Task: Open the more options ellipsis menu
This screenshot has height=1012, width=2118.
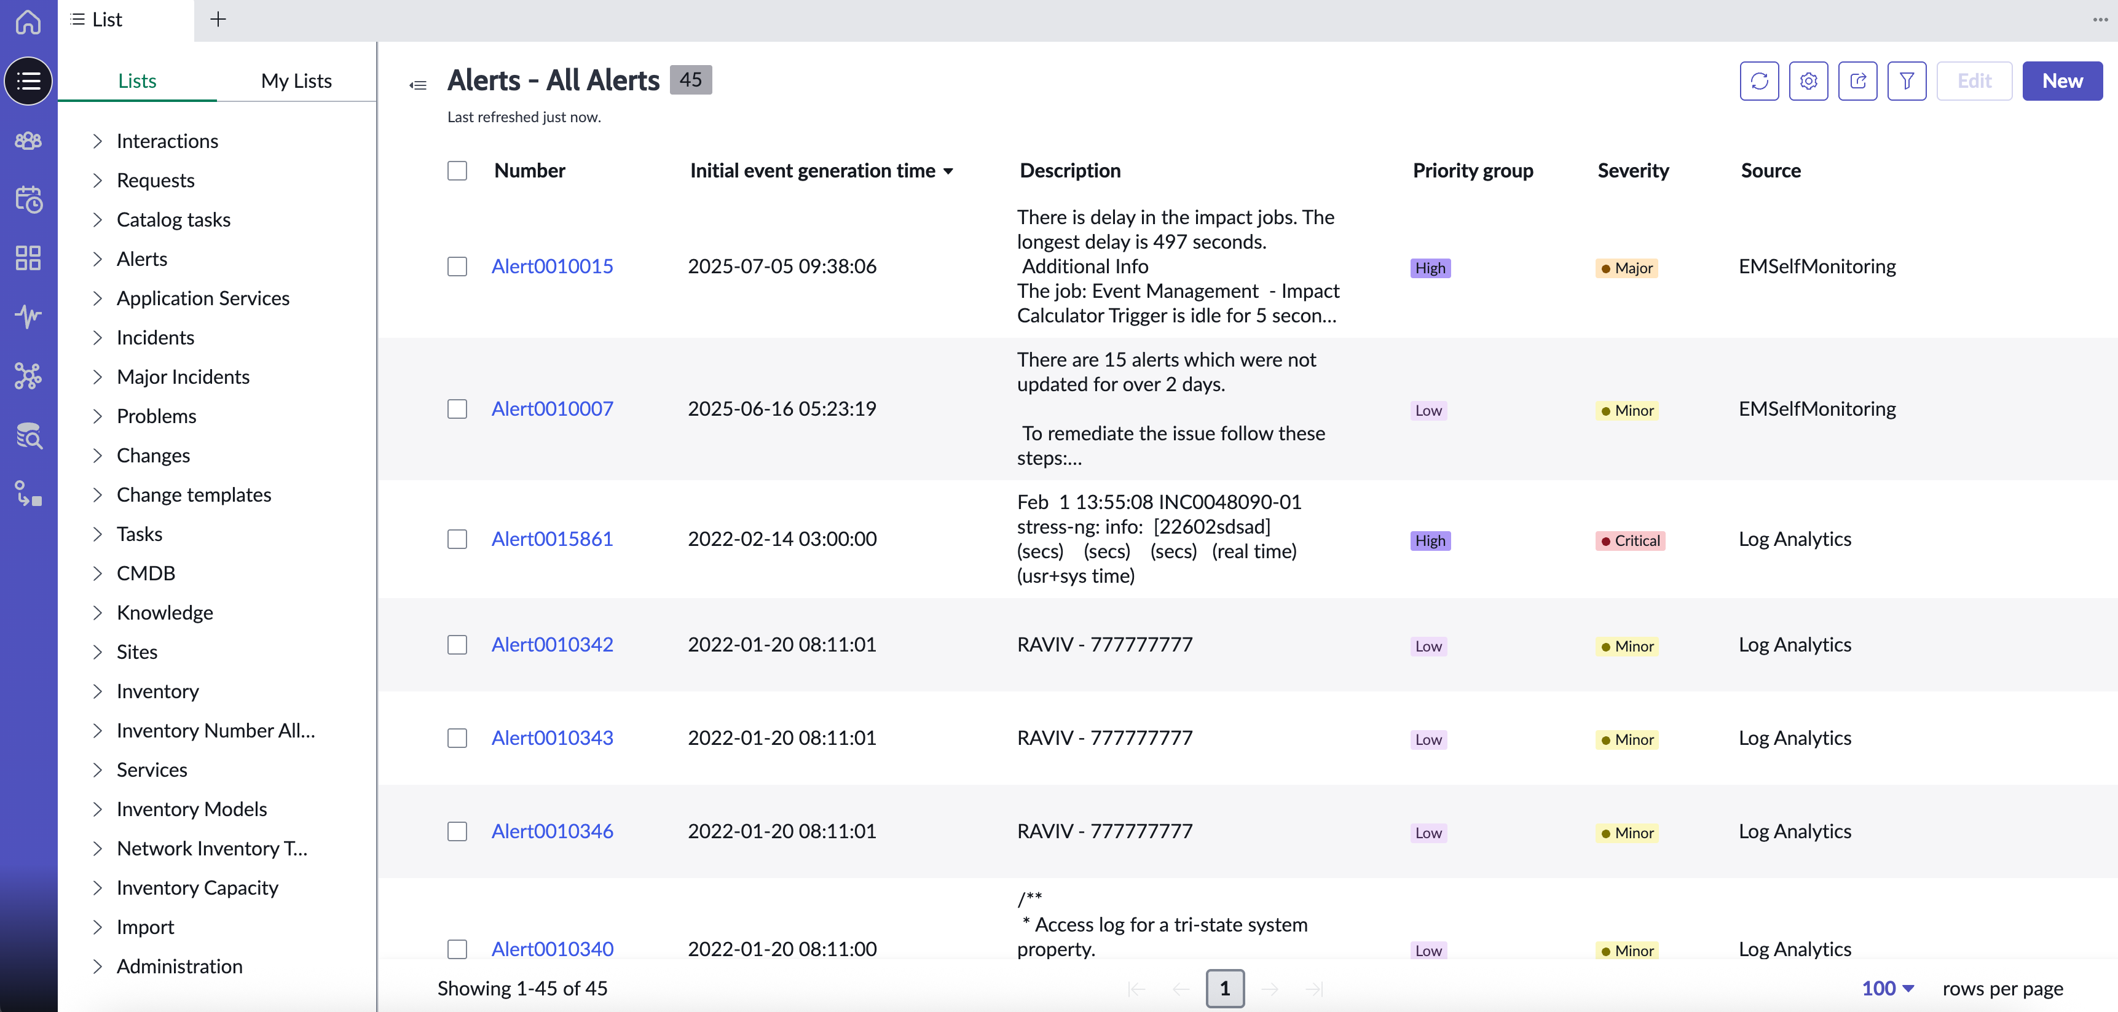Action: (2100, 20)
